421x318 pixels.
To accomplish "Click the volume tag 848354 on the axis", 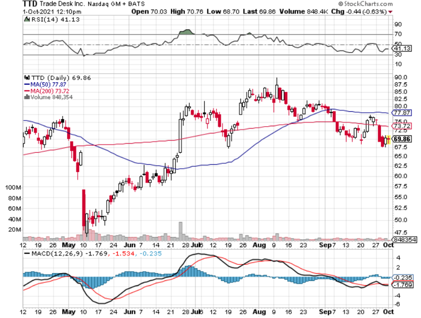I will coord(405,239).
